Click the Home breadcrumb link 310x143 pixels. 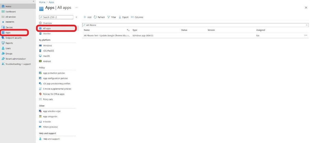tap(42, 2)
